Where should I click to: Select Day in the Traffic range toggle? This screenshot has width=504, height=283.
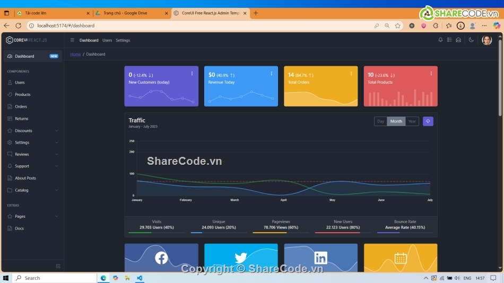[380, 121]
